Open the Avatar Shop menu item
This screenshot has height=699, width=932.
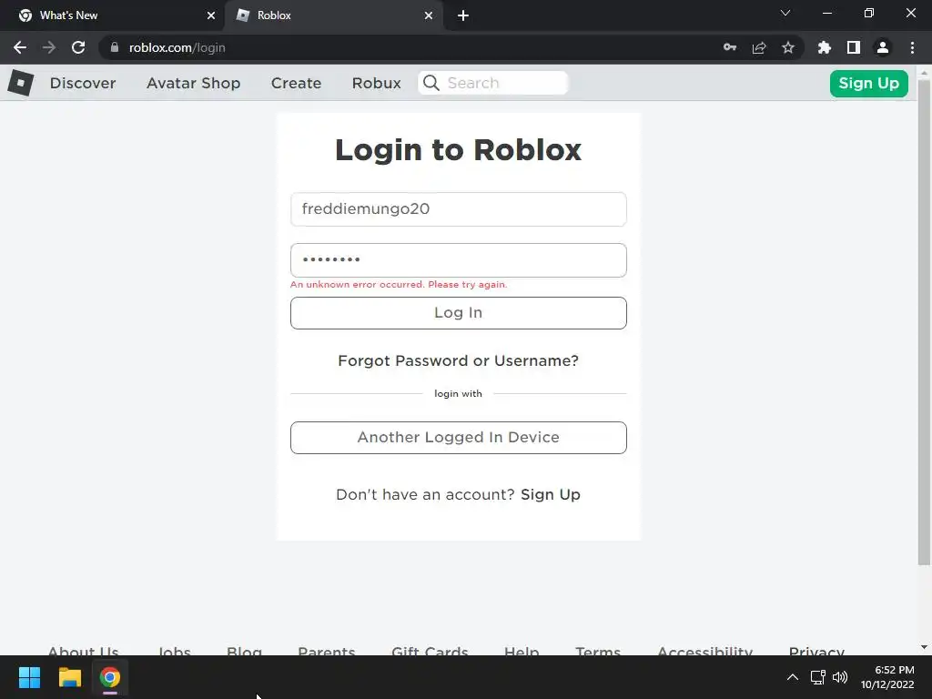point(193,83)
